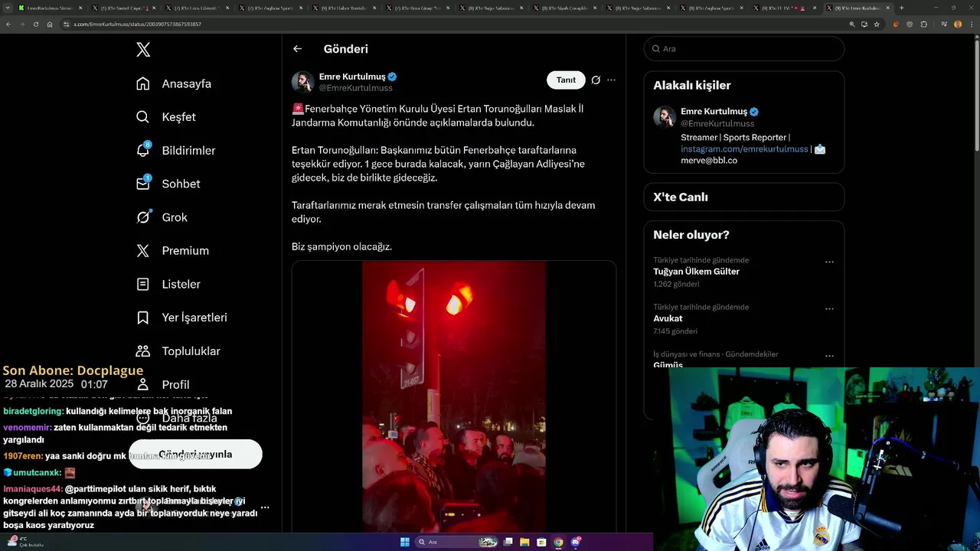The image size is (980, 551).
Task: Open the Premium X icon
Action: [142, 250]
